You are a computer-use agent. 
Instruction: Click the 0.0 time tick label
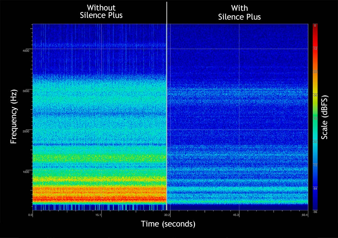pyautogui.click(x=30, y=215)
